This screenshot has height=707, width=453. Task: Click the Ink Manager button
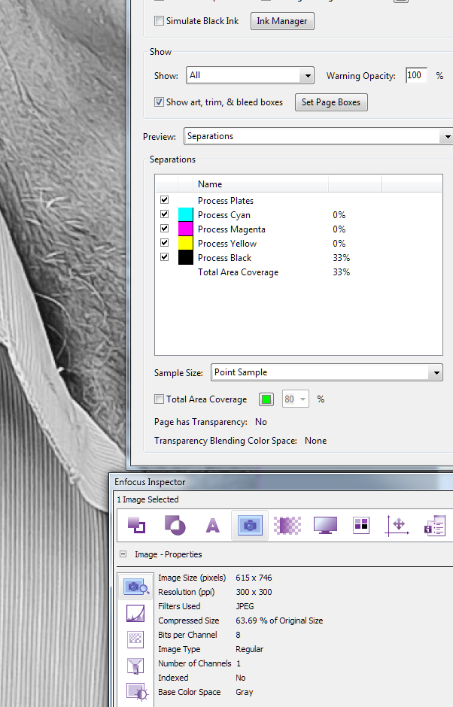point(282,21)
